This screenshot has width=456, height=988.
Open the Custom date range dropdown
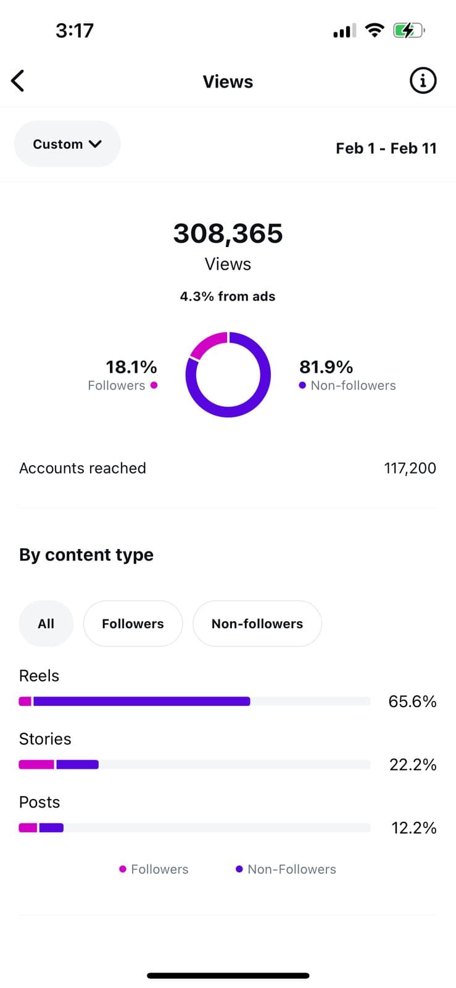point(67,144)
